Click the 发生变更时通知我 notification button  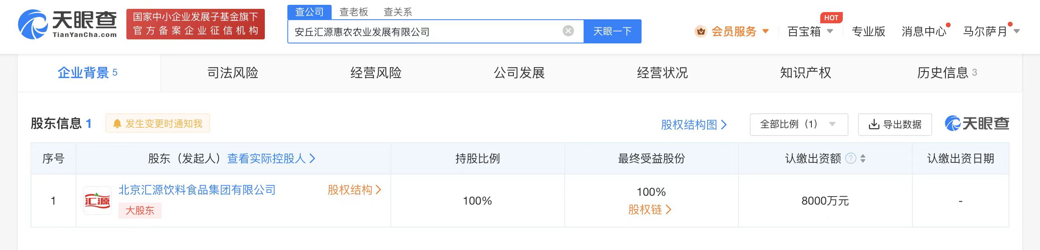pos(158,123)
